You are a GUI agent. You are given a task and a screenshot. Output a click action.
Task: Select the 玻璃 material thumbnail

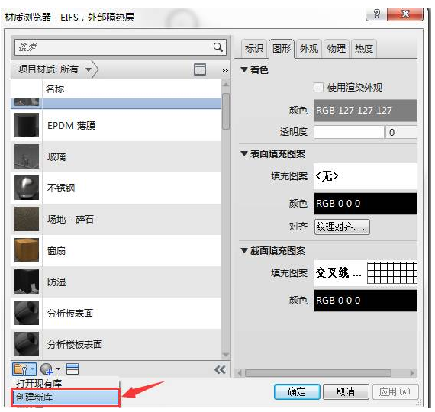pyautogui.click(x=27, y=156)
